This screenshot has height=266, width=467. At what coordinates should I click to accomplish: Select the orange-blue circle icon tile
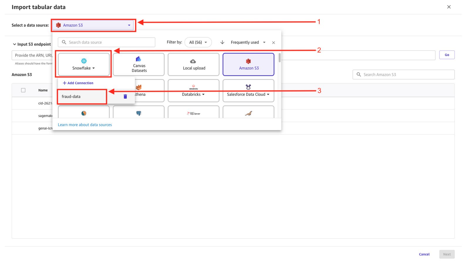tap(84, 112)
